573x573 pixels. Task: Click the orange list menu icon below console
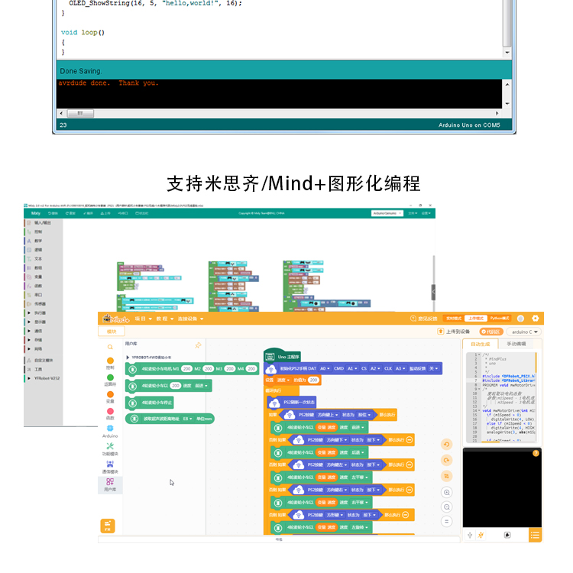pos(535,536)
